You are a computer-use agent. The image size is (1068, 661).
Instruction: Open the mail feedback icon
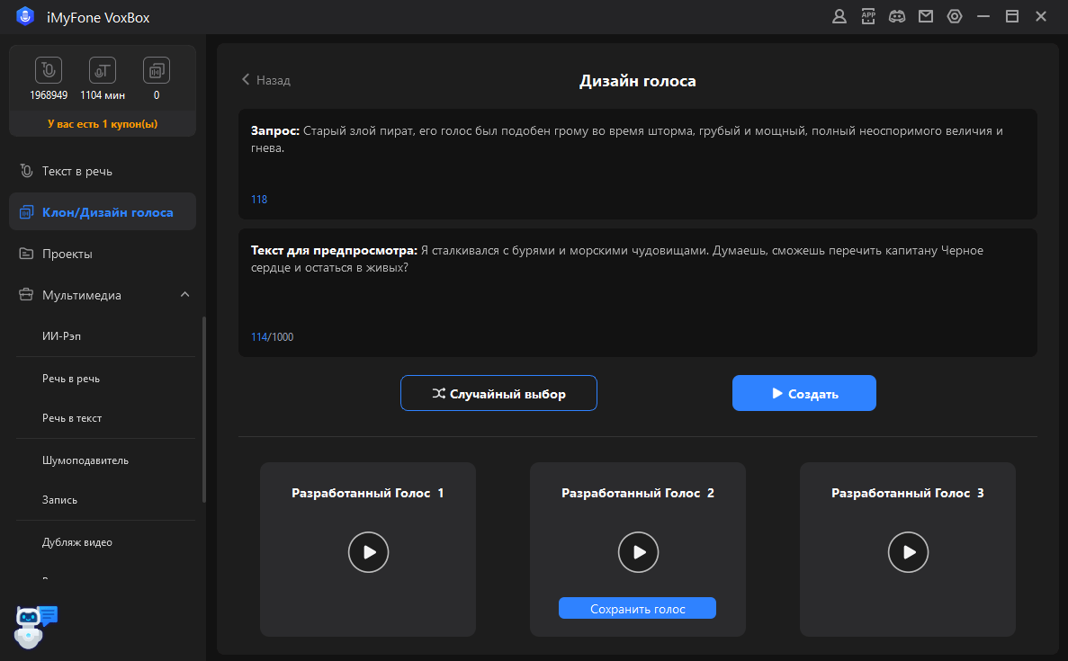(926, 16)
